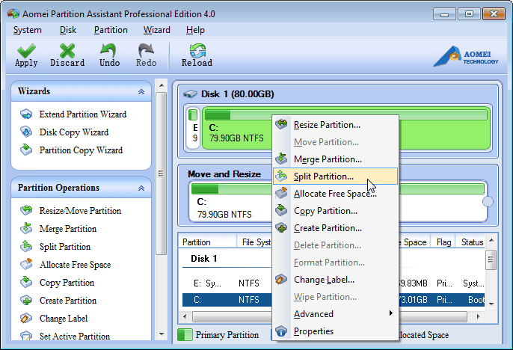
Task: Click the Redo arrow icon
Action: click(x=146, y=51)
